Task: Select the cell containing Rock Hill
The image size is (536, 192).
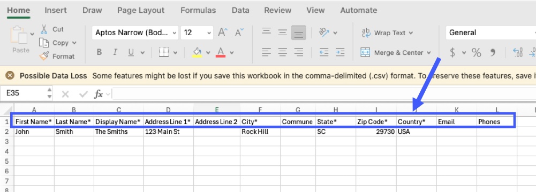Action: coord(260,132)
